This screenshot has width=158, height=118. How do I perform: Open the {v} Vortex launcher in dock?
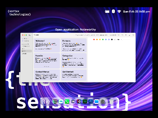tap(47, 102)
